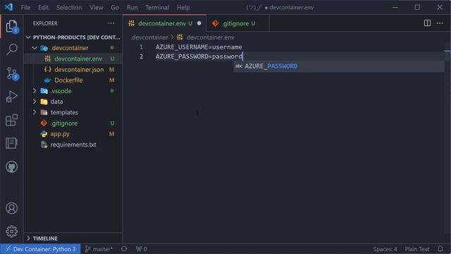Viewport: 451px width, 254px height.
Task: Maximize the VS Code window
Action: (417, 7)
